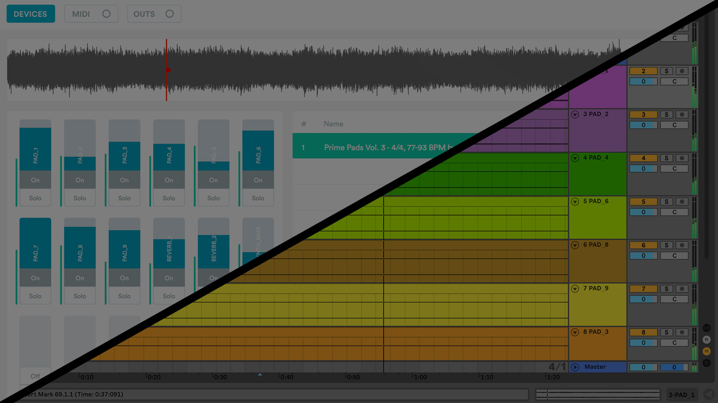Toggle the On button for PAD_1
This screenshot has height=403, width=718.
35,180
